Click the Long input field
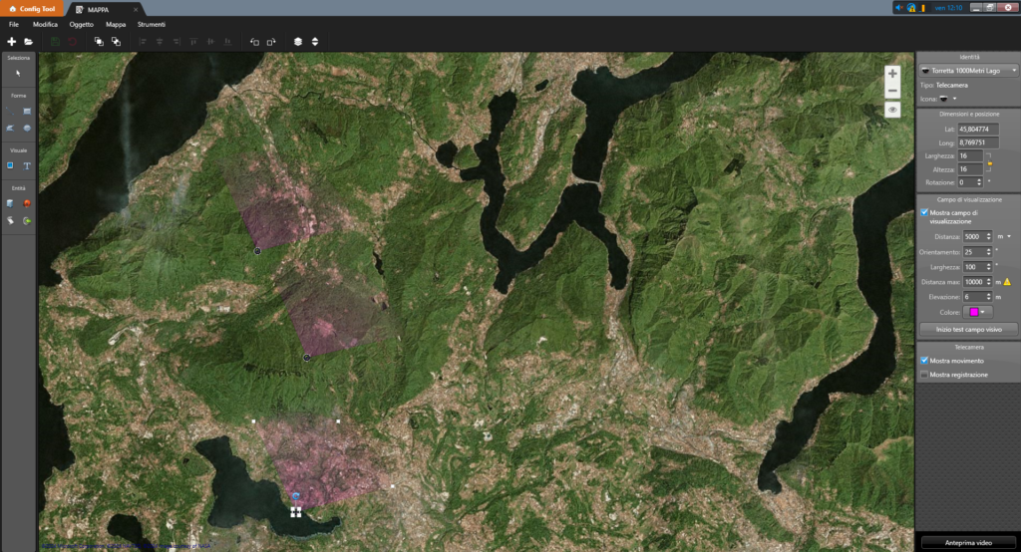This screenshot has width=1021, height=552. [x=978, y=142]
